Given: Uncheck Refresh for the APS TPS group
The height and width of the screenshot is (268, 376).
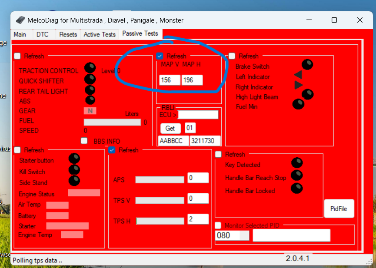Looking at the screenshot, I should coord(112,150).
